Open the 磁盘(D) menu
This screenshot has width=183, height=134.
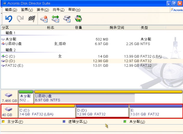11,10
